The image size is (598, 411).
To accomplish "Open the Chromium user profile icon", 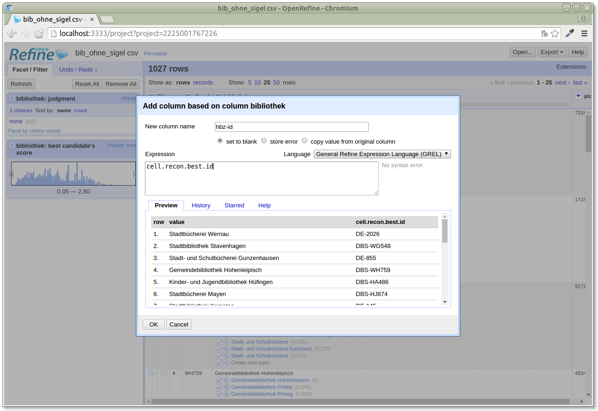I will pyautogui.click(x=584, y=18).
